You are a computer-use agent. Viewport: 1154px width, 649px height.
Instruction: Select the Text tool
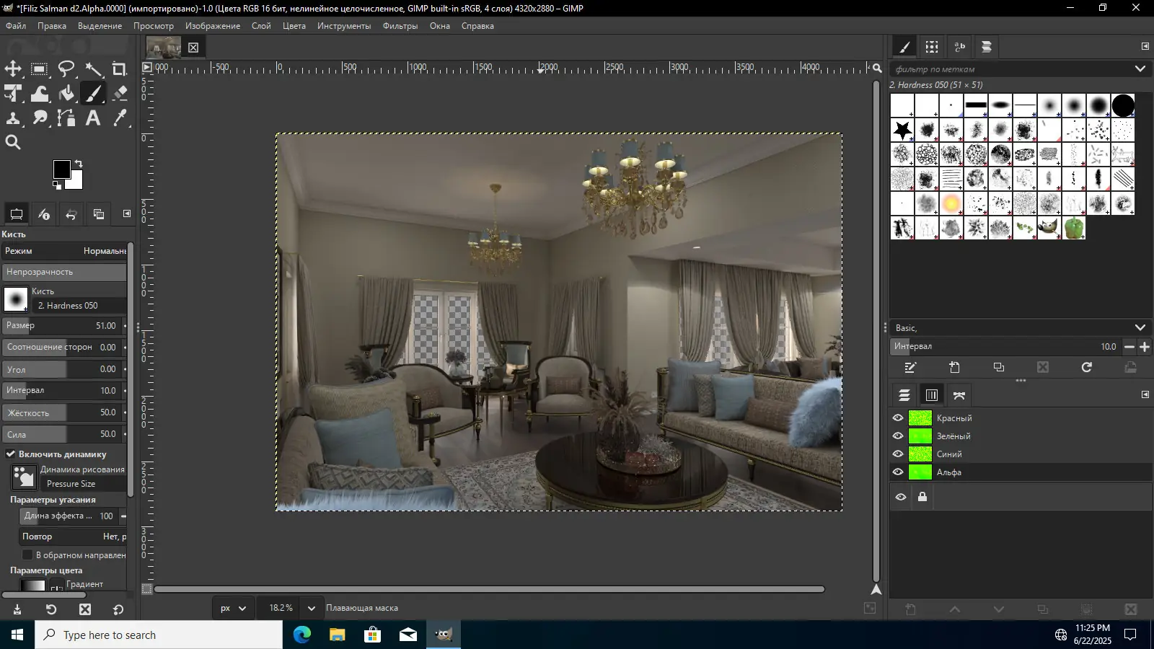click(93, 118)
